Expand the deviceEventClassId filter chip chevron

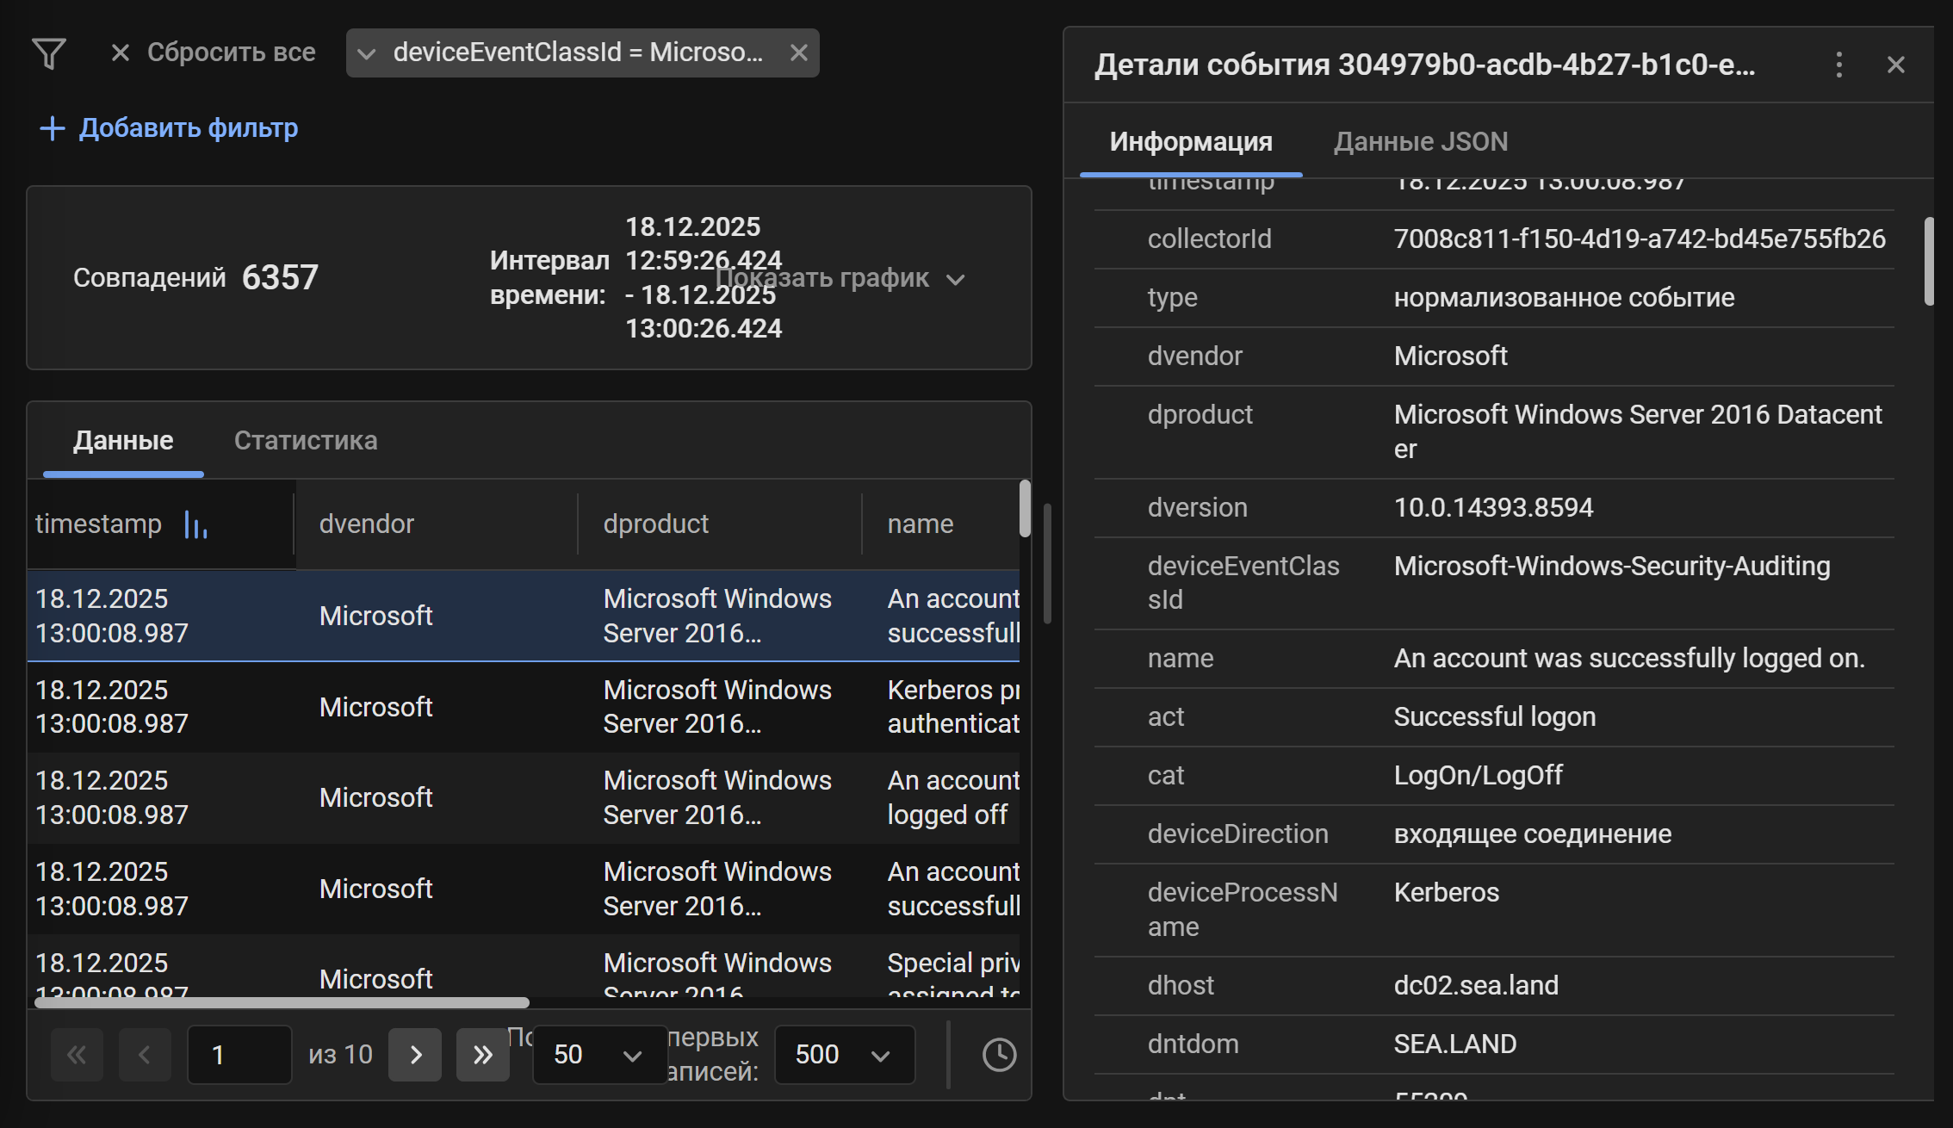coord(368,53)
